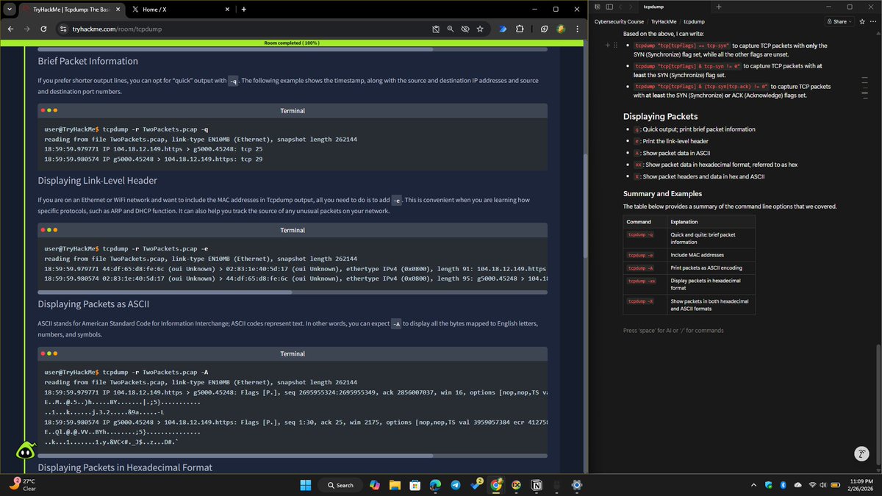Click the tryhackme.com address bar
Viewport: 882px width, 496px height.
coord(243,29)
